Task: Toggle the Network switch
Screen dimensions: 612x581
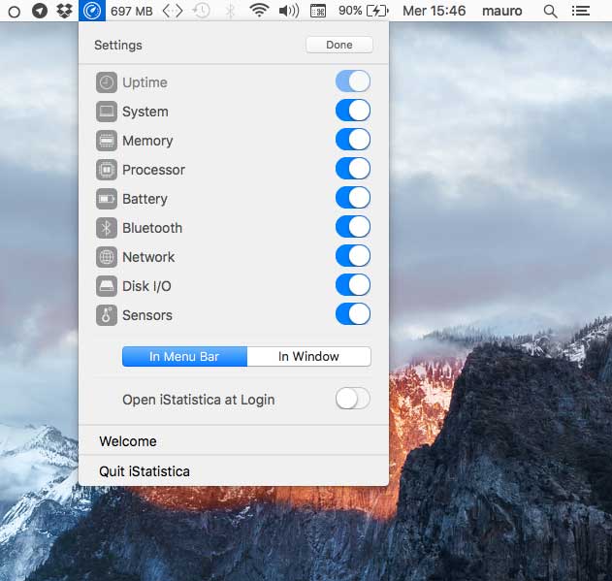Action: tap(353, 256)
